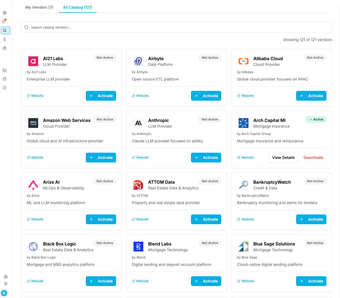The height and width of the screenshot is (298, 340).
Task: Focus the Search catalog vendors field
Action: coord(177,27)
